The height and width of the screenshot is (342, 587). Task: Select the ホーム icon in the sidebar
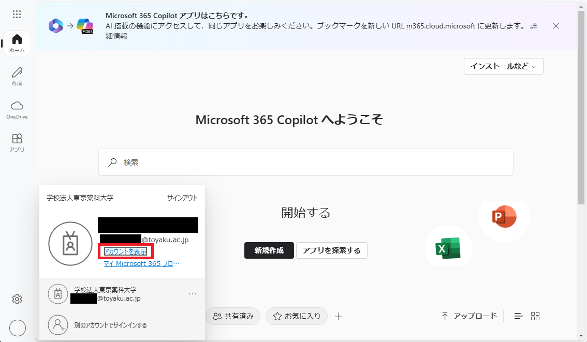click(x=17, y=43)
